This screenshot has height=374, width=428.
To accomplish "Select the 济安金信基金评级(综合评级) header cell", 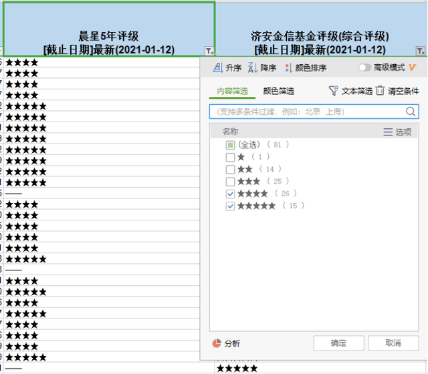I will point(321,29).
